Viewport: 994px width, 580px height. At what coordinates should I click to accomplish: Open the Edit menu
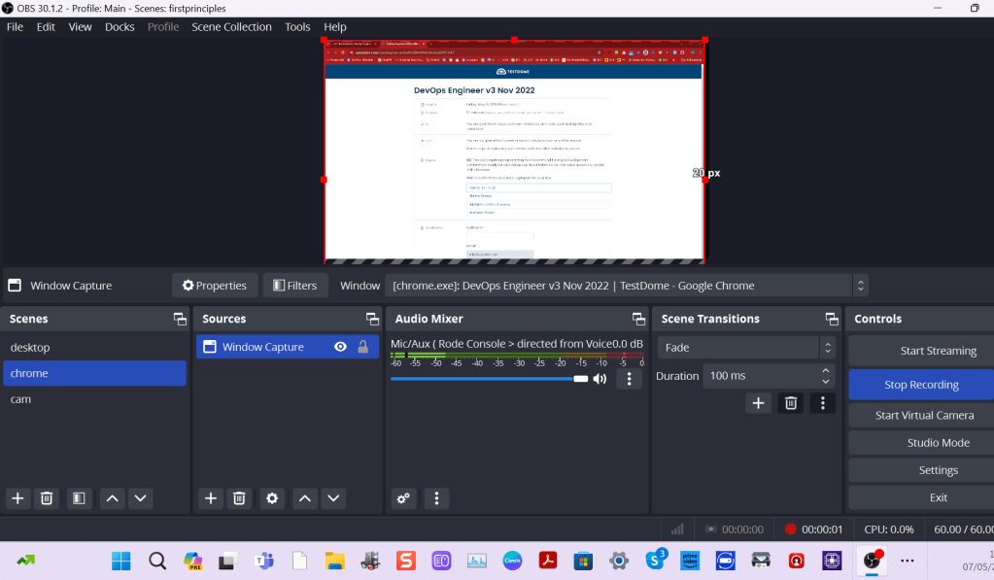(46, 26)
